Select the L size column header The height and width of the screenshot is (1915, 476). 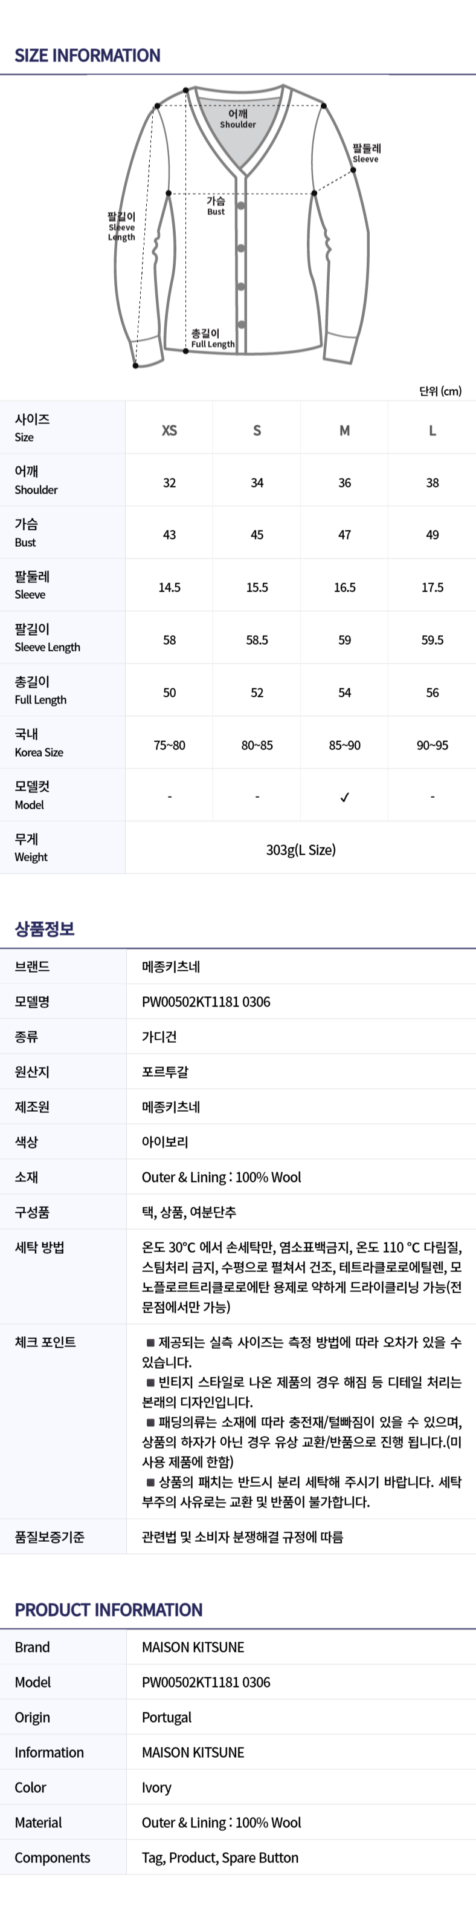(x=432, y=431)
